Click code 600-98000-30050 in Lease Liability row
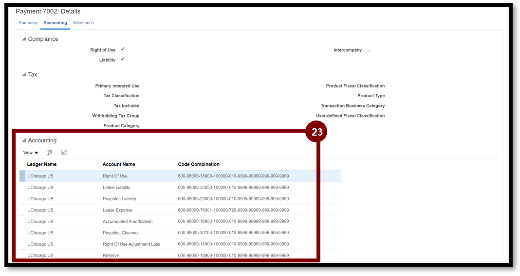Image resolution: width=520 pixels, height=276 pixels. (233, 187)
